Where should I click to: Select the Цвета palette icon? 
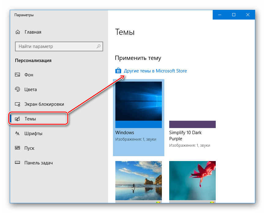pyautogui.click(x=18, y=90)
